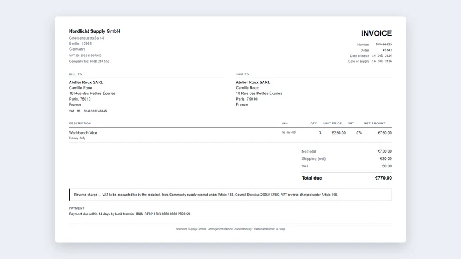
Task: Select the date beside 'Date of issue'
Action: (x=382, y=56)
